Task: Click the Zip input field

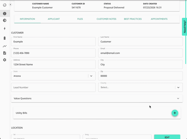Action: click(140, 76)
